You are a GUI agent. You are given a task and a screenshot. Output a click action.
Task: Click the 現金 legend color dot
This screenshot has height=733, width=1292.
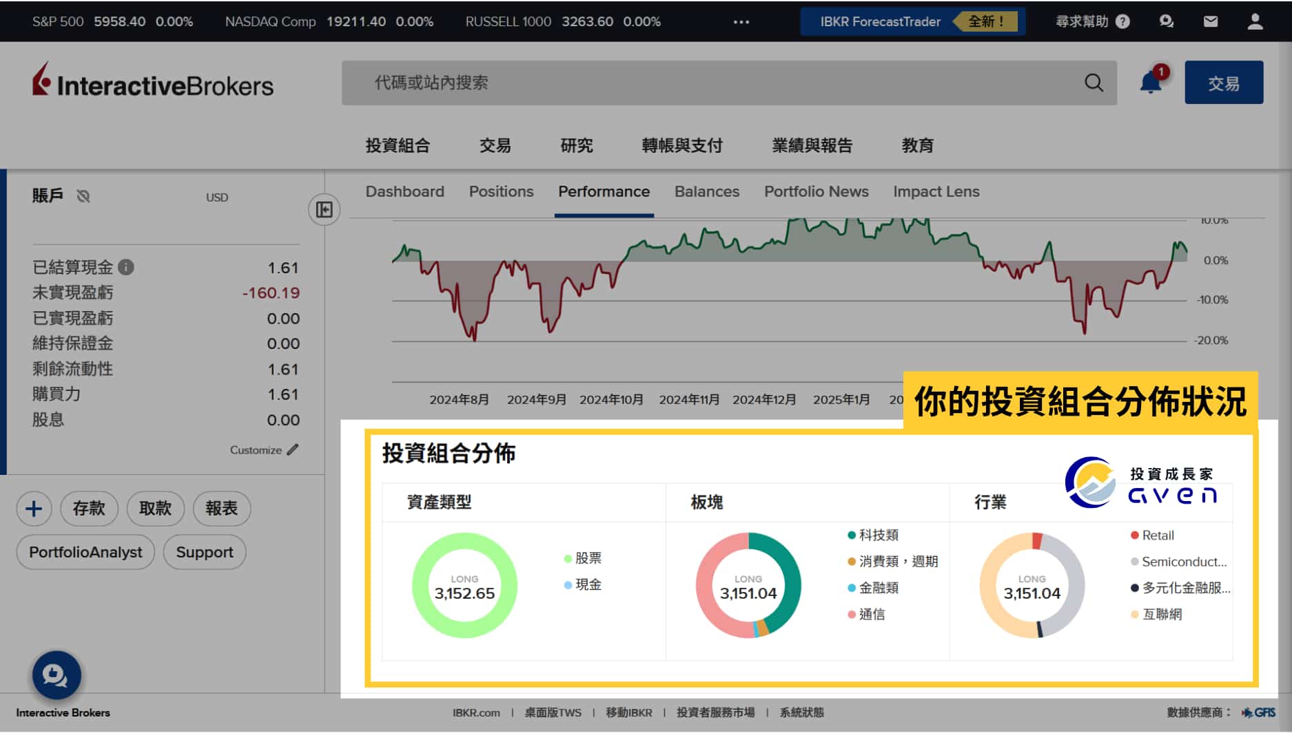point(568,585)
